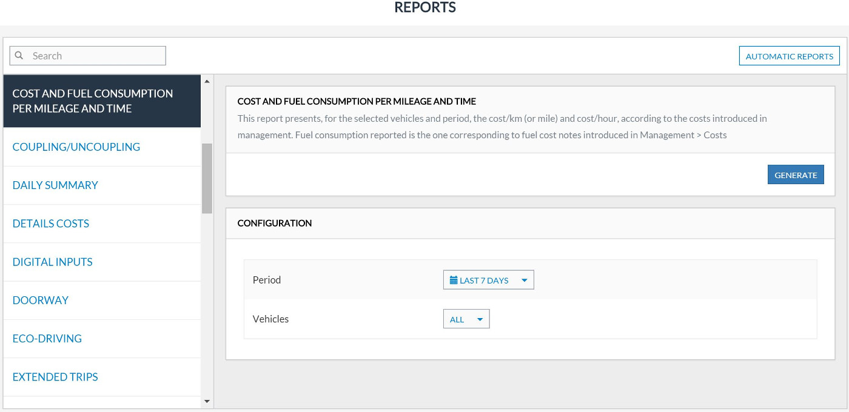Select the Daily Summary report

click(55, 185)
